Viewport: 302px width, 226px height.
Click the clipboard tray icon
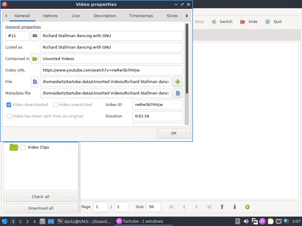click(x=271, y=221)
